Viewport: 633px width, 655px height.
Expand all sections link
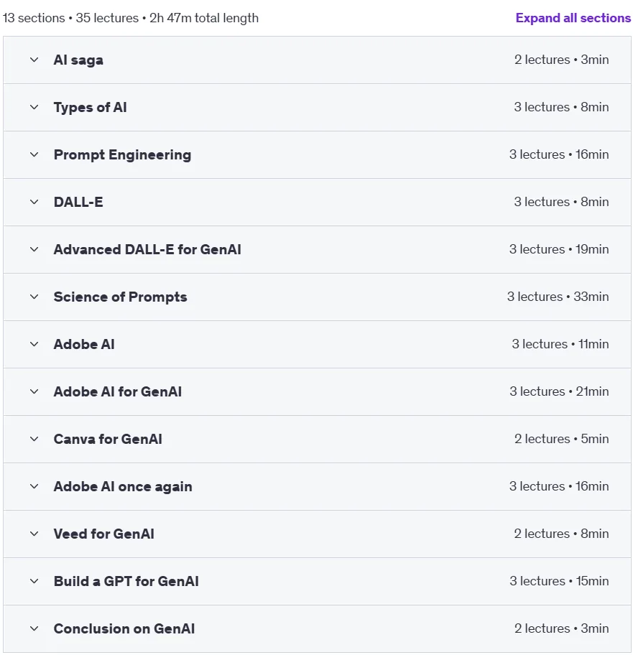pyautogui.click(x=573, y=18)
